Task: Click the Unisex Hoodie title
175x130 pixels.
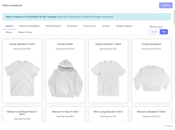Action: point(65,44)
